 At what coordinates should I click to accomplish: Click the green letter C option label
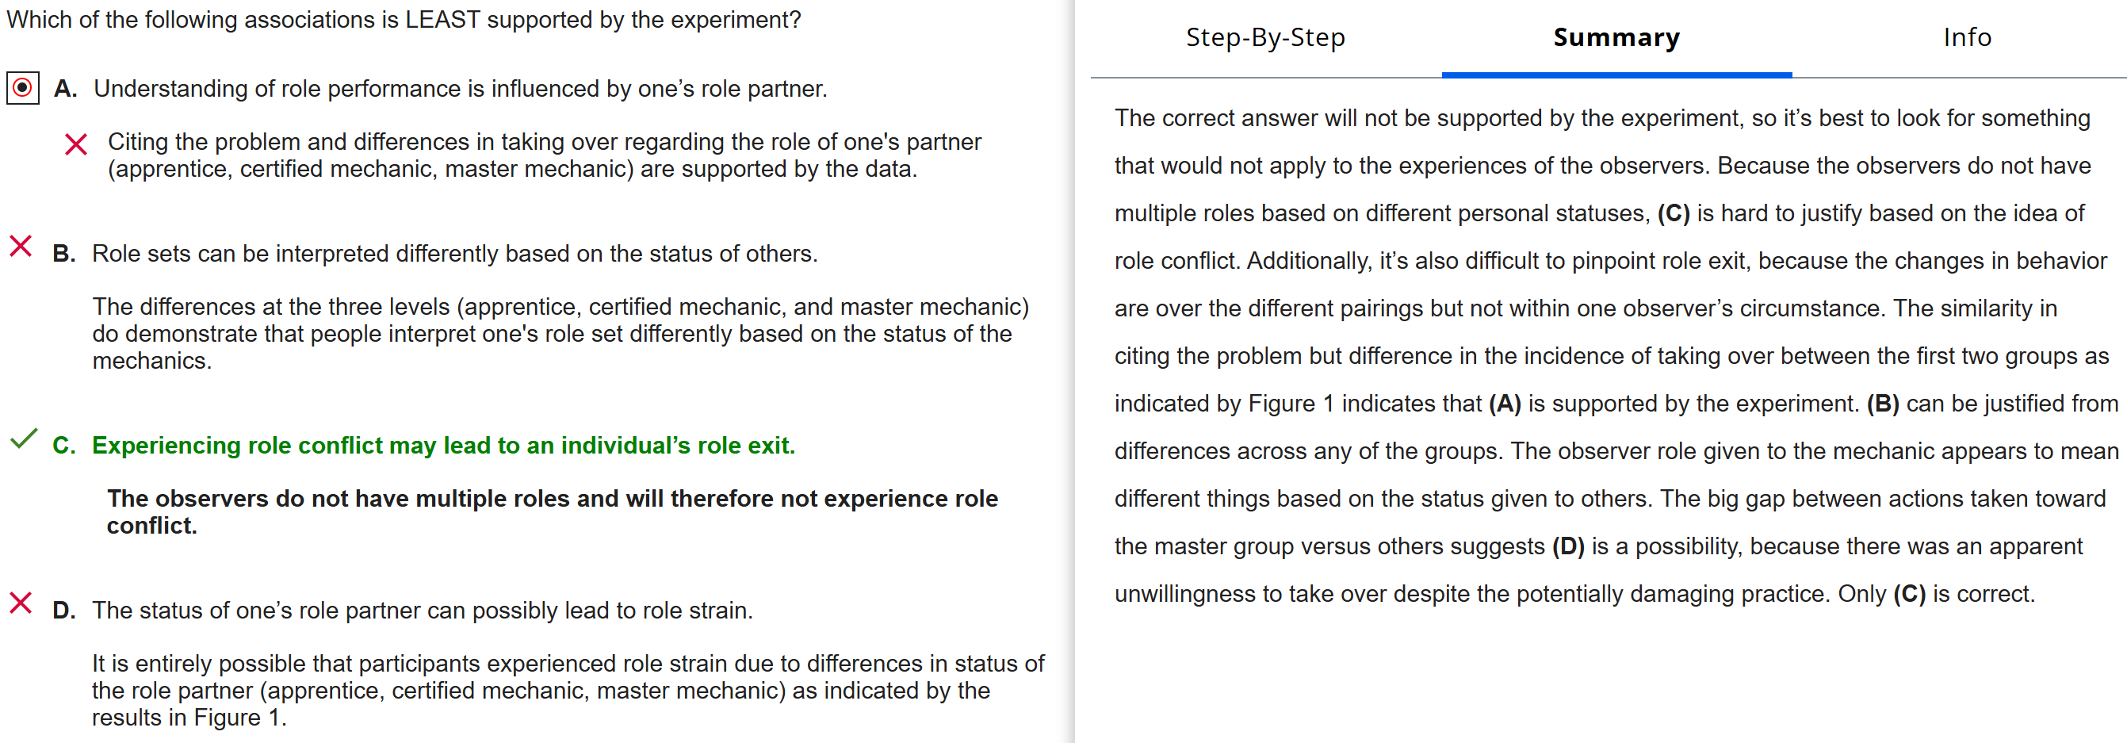tap(63, 446)
